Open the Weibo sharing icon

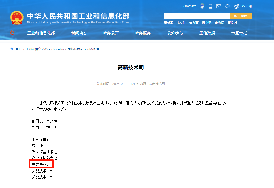pyautogui.click(x=236, y=6)
